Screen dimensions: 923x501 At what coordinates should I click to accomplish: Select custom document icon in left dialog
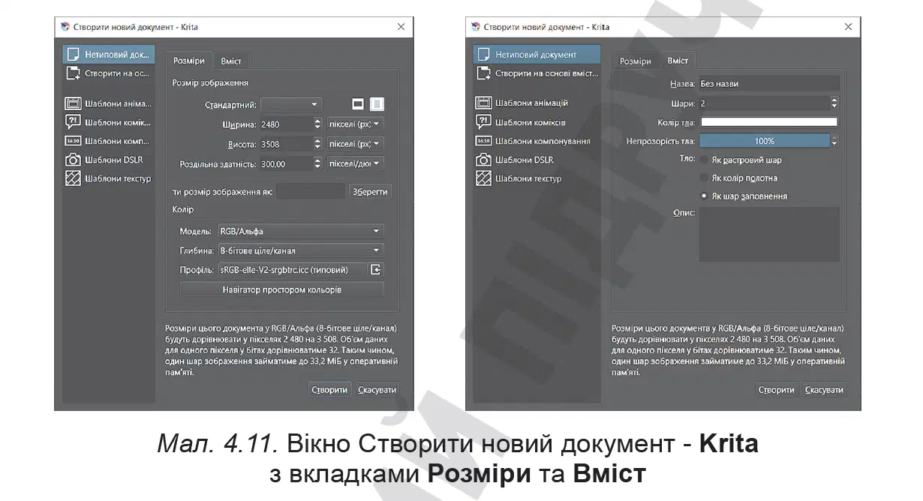point(73,55)
